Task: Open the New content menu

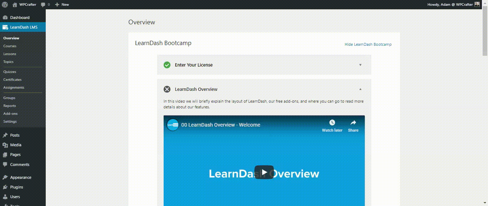Action: pyautogui.click(x=62, y=5)
